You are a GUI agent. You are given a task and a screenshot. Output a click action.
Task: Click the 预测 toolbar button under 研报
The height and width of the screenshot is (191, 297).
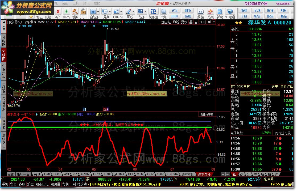click(x=188, y=16)
